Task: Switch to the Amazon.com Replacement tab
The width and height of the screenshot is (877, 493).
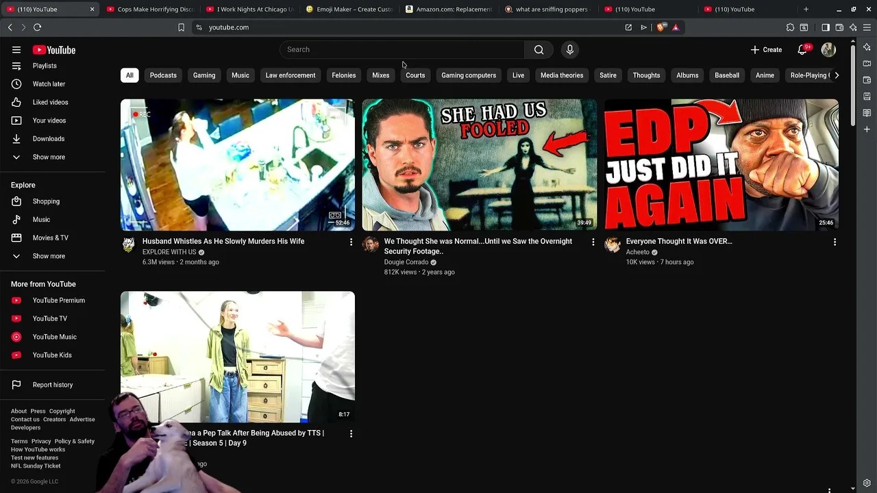Action: coord(448,10)
